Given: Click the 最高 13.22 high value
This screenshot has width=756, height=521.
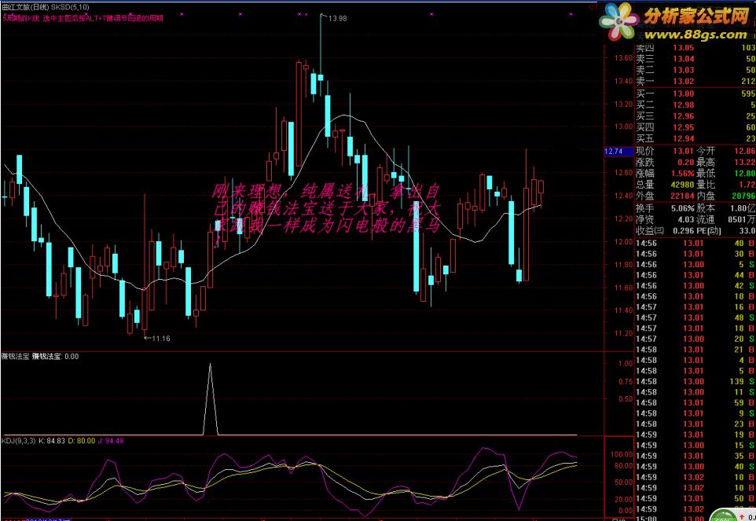Looking at the screenshot, I should point(745,163).
